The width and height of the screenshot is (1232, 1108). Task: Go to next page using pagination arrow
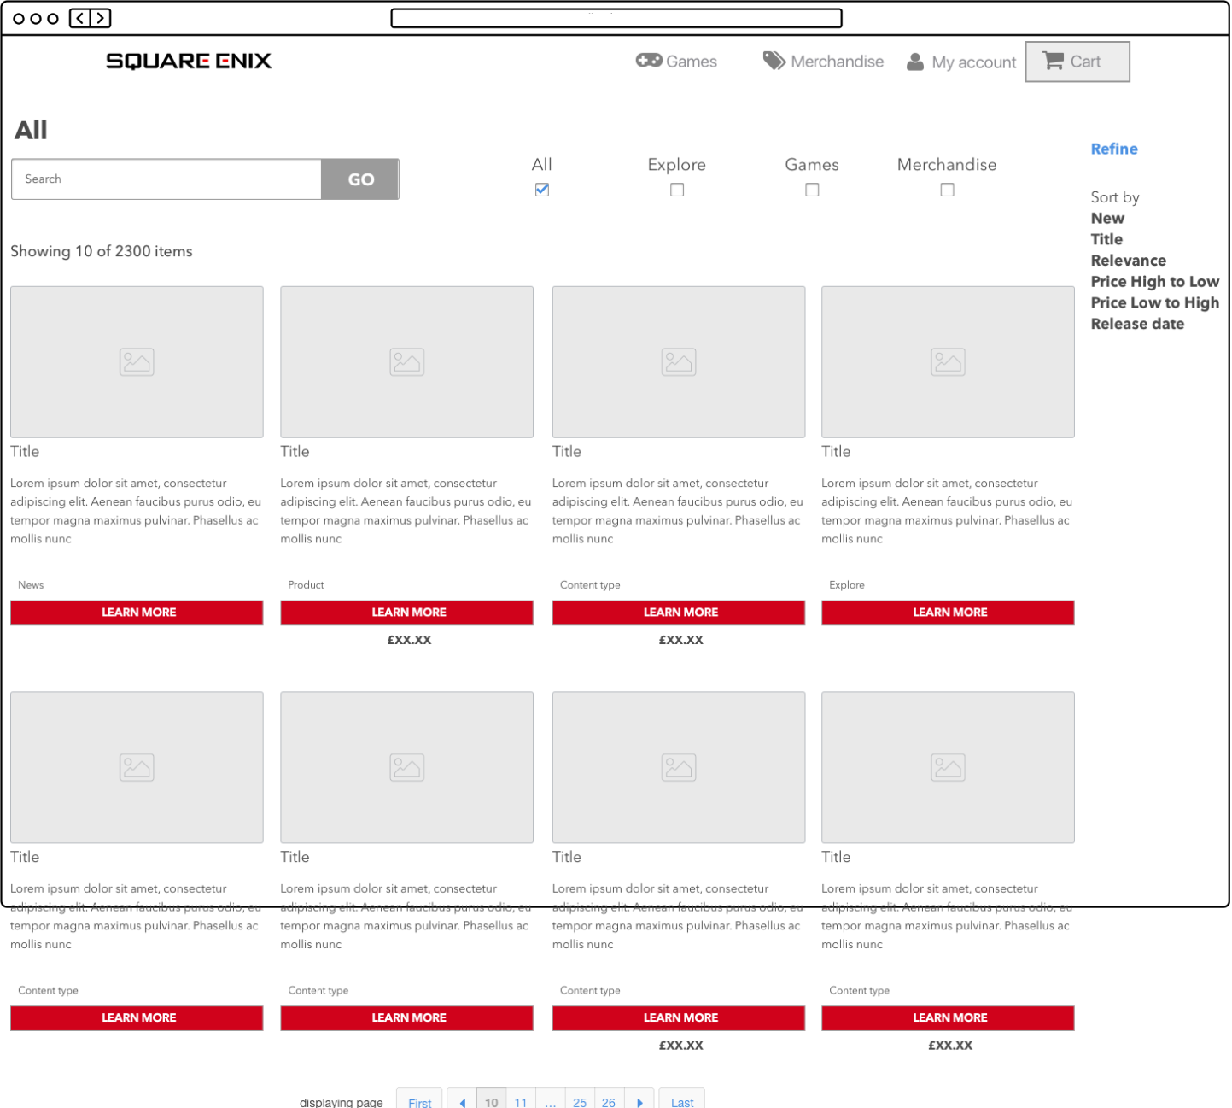pyautogui.click(x=639, y=1102)
